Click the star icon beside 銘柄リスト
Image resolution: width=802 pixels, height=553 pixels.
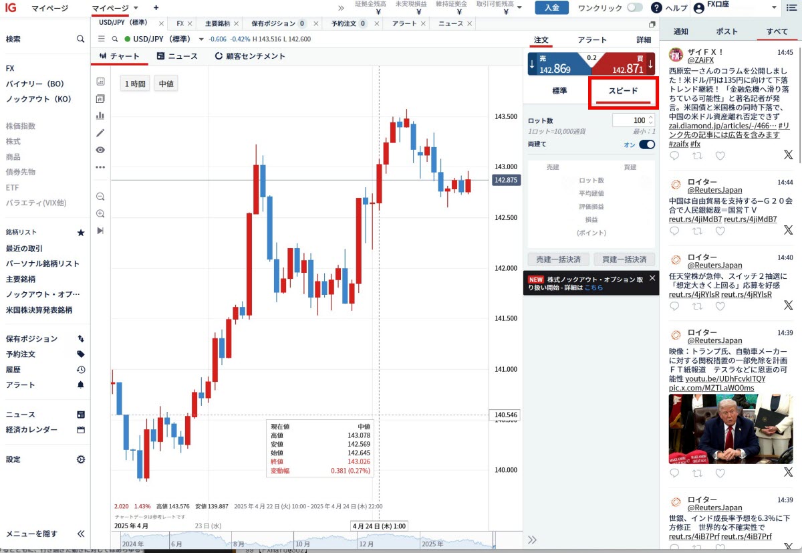[81, 233]
